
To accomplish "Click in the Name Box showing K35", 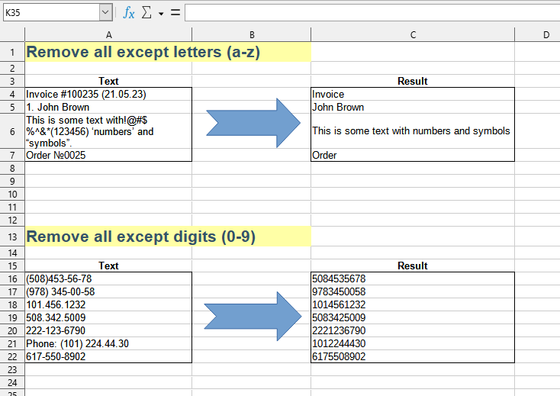I will pos(50,13).
